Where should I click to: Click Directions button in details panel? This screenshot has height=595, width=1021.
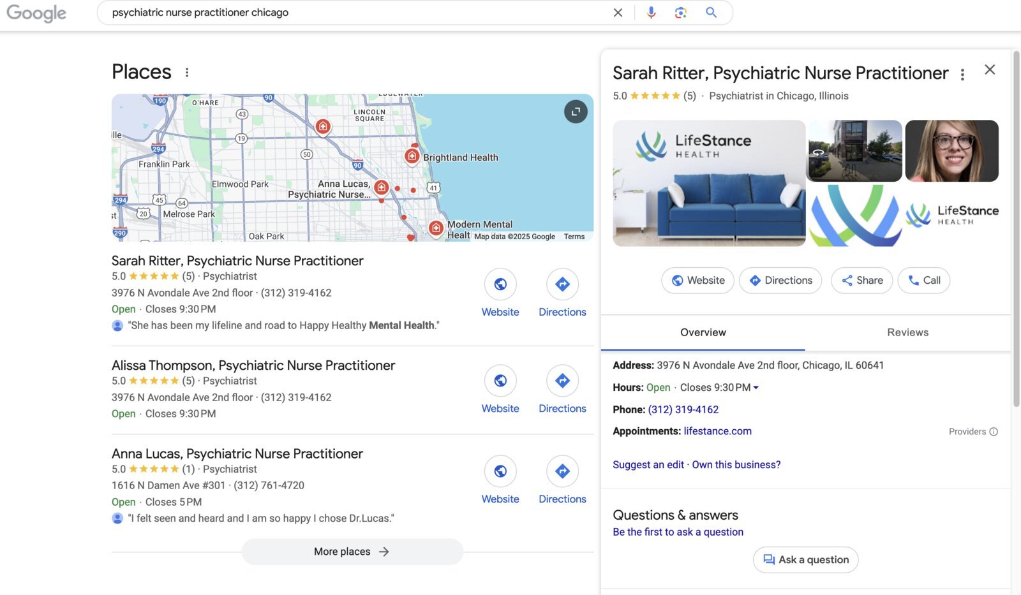click(x=780, y=281)
